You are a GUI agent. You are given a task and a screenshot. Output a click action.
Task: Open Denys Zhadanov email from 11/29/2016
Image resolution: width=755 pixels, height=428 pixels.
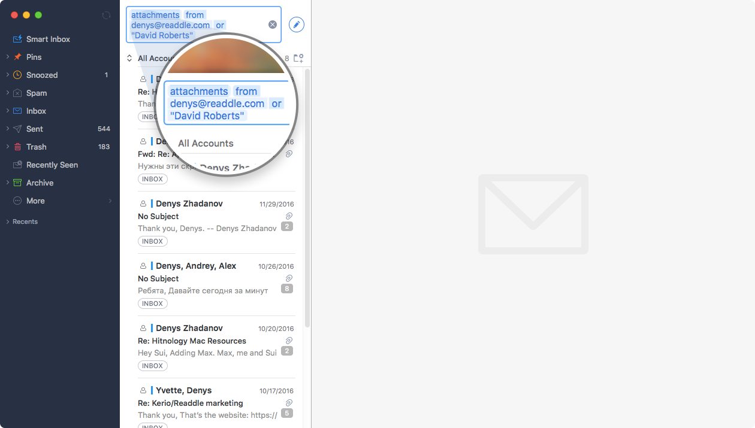(x=216, y=222)
